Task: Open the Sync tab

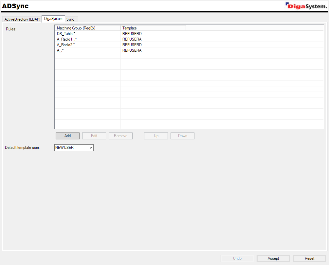Action: (70, 19)
